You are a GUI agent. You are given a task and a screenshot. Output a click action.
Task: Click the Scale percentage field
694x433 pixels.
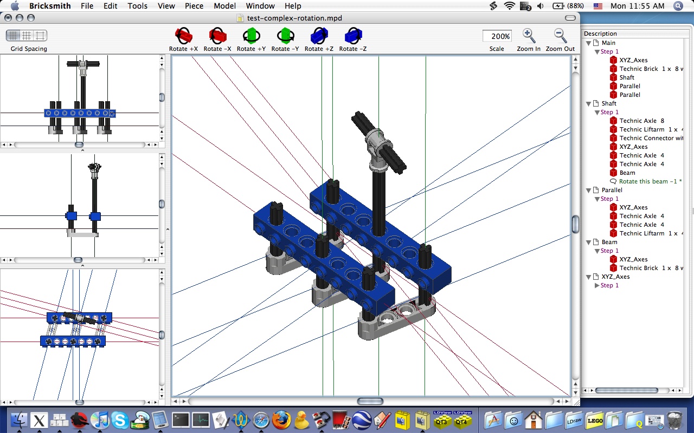click(x=497, y=36)
